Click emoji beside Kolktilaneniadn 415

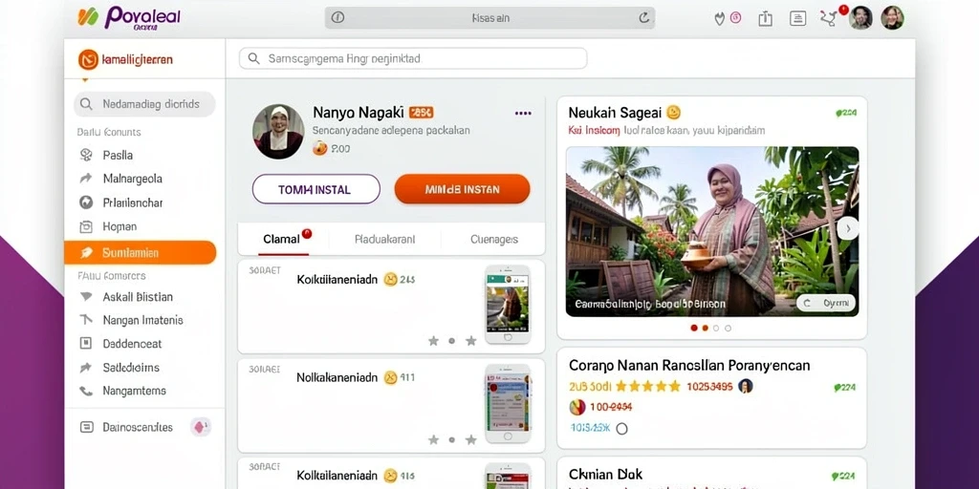390,476
